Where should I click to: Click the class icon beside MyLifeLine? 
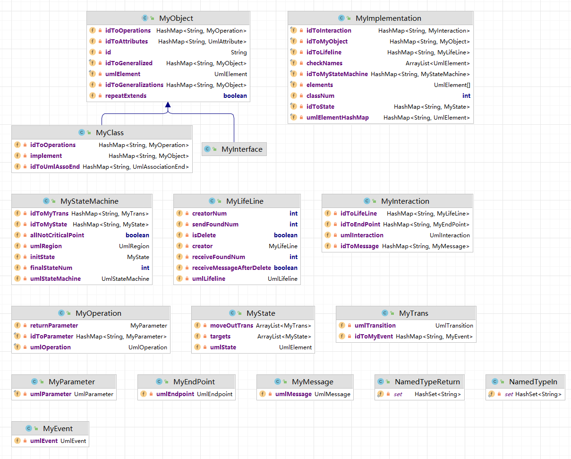click(x=212, y=201)
